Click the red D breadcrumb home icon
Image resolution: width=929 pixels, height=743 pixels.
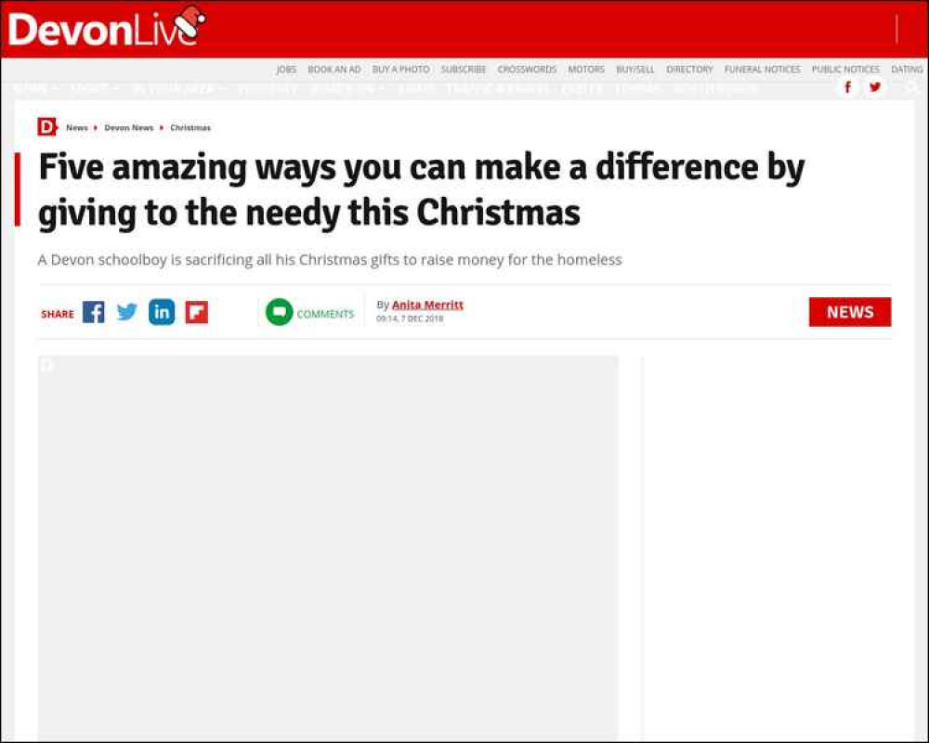[x=46, y=127]
